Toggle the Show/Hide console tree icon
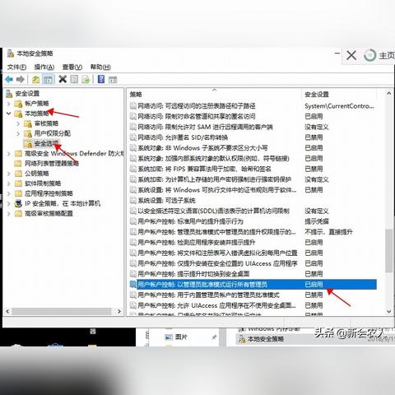 tap(48, 80)
